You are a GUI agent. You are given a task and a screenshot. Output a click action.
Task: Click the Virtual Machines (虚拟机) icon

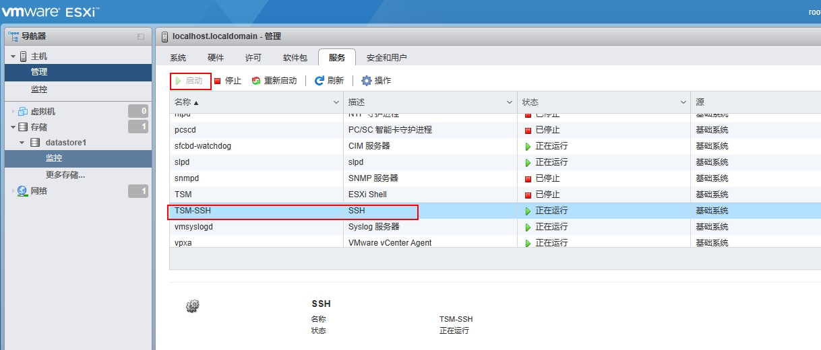[x=23, y=111]
